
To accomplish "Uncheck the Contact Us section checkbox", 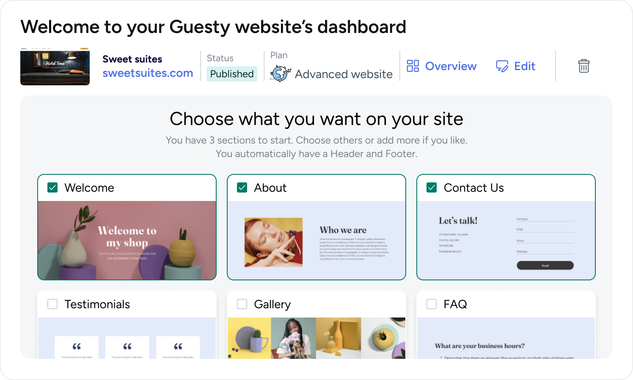I will [x=432, y=187].
